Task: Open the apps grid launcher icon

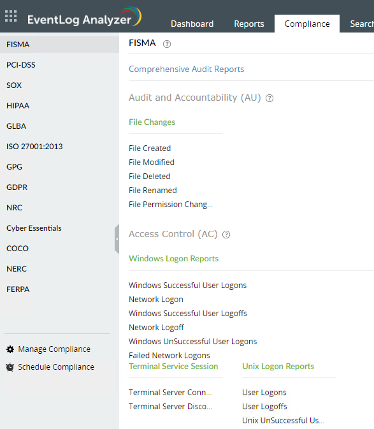Action: point(11,16)
